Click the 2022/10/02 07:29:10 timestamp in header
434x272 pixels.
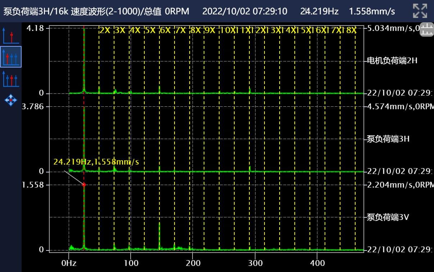coord(245,11)
